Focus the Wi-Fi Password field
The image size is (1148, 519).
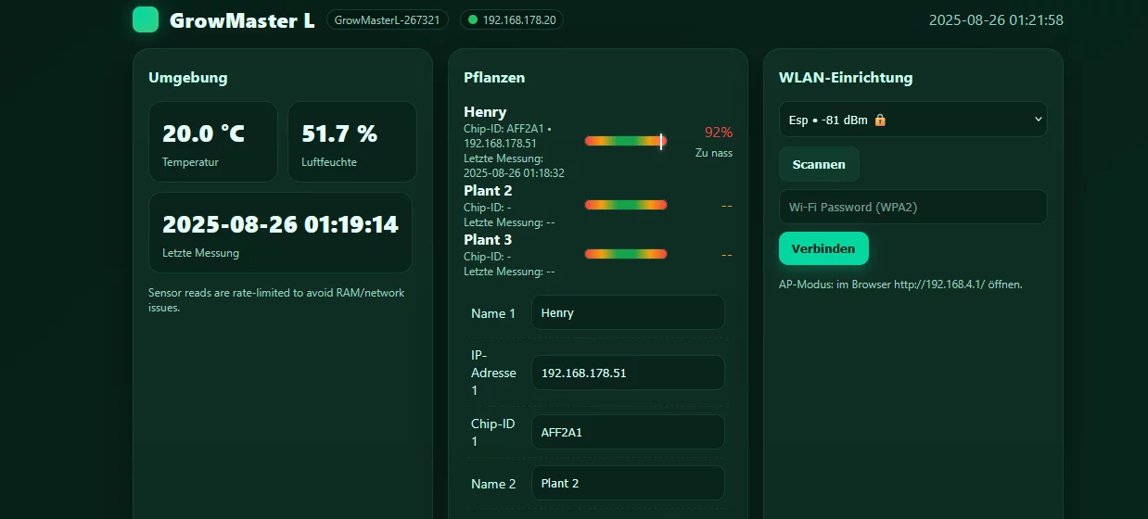click(912, 207)
